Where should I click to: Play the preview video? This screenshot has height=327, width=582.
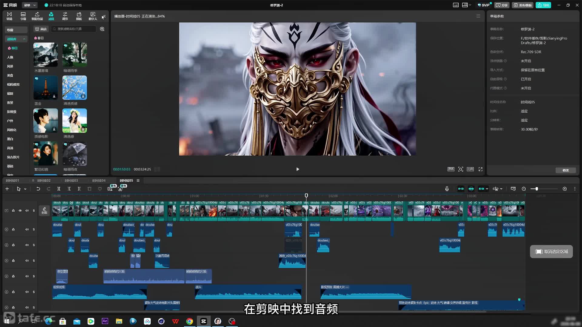[x=298, y=169]
